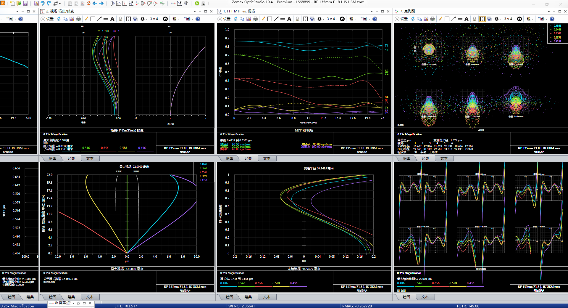Select Text tab under longitudinal aberration window
The image size is (568, 308).
(267, 297)
